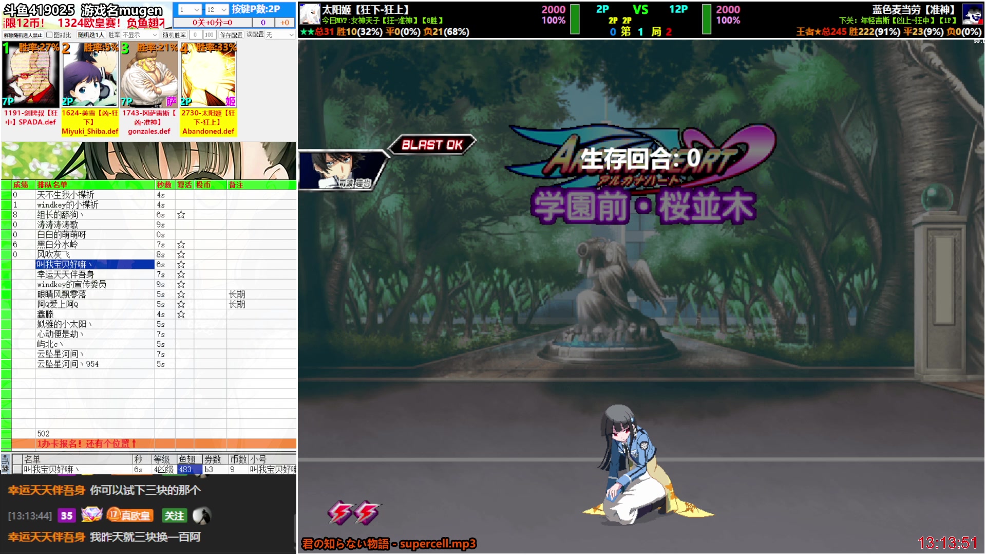Click the orange 办卡报名 banner row
Image resolution: width=986 pixels, height=555 pixels.
(154, 443)
